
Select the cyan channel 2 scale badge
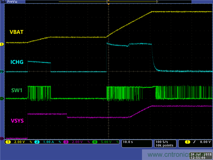point(36,143)
